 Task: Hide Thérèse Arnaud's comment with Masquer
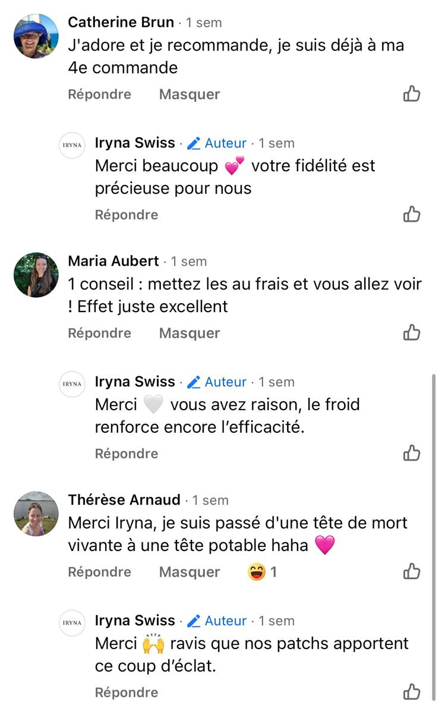(x=190, y=572)
